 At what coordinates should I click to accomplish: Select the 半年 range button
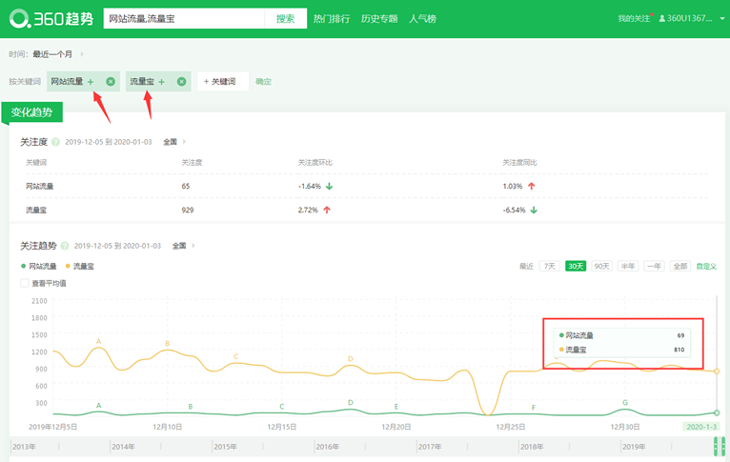coord(628,266)
